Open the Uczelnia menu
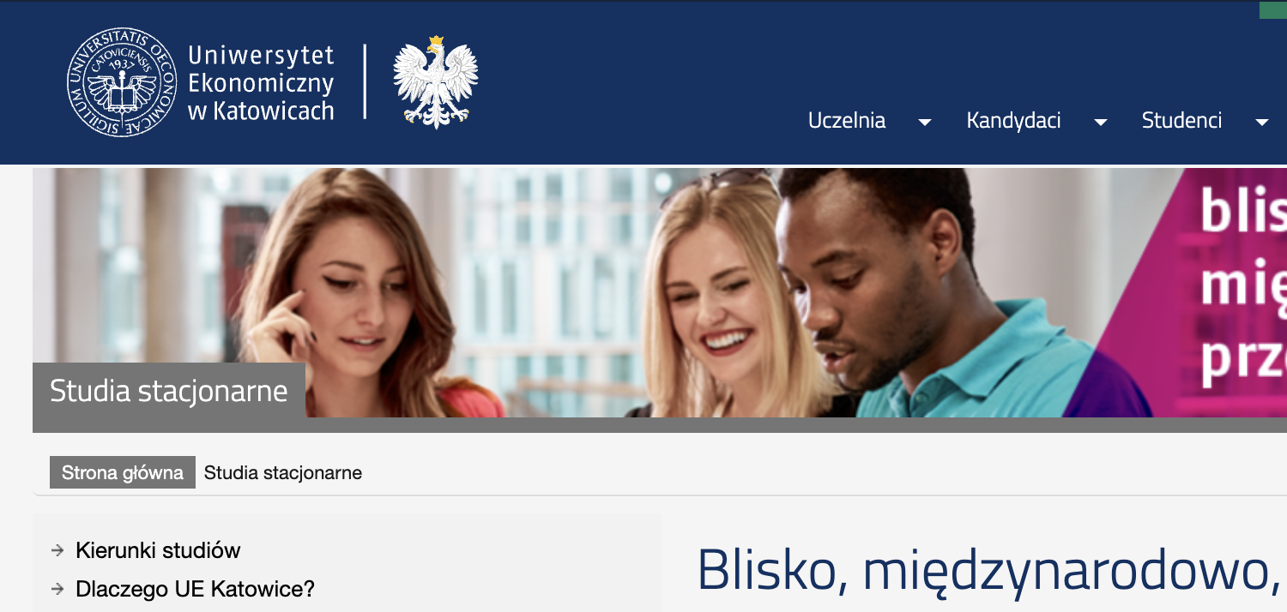Viewport: 1287px width, 612px height. [x=847, y=121]
